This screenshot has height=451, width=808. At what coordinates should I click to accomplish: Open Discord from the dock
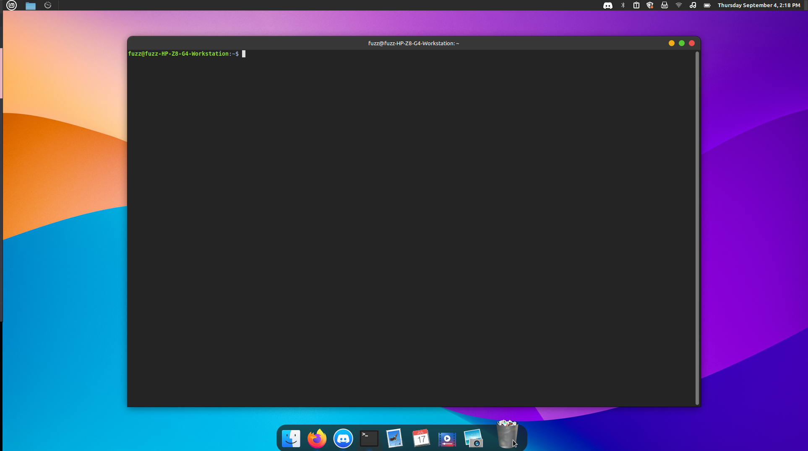[343, 438]
